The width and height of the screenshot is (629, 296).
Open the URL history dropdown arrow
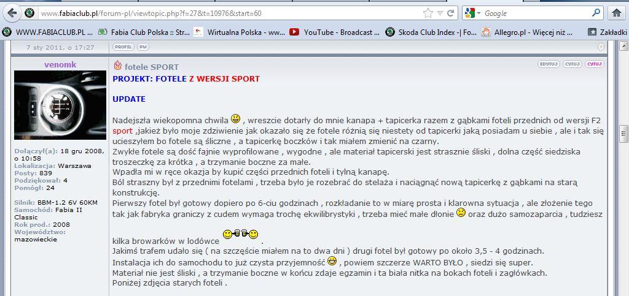tap(440, 13)
